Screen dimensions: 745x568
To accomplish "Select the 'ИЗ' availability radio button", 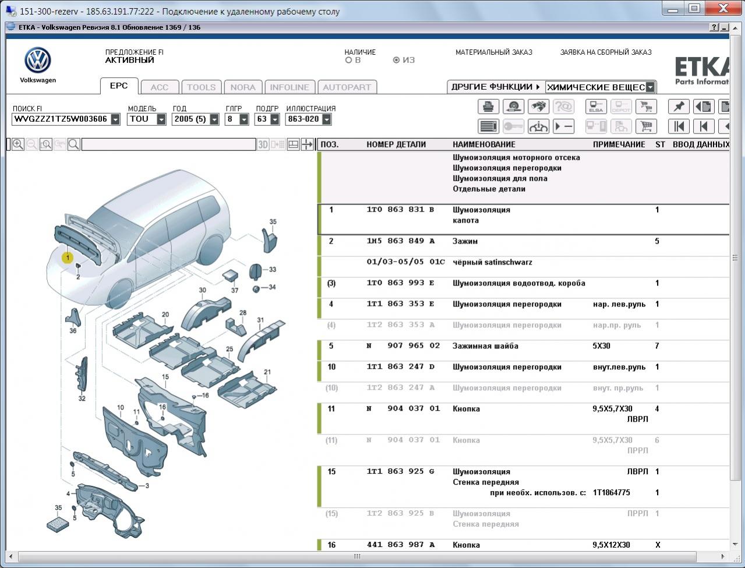I will tap(396, 60).
